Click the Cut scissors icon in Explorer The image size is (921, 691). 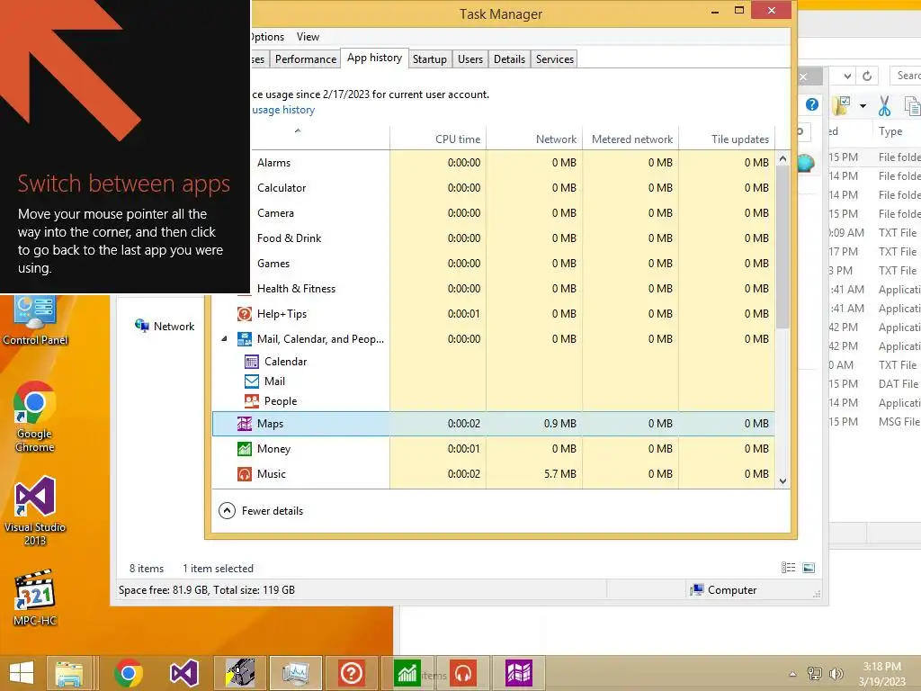point(884,106)
